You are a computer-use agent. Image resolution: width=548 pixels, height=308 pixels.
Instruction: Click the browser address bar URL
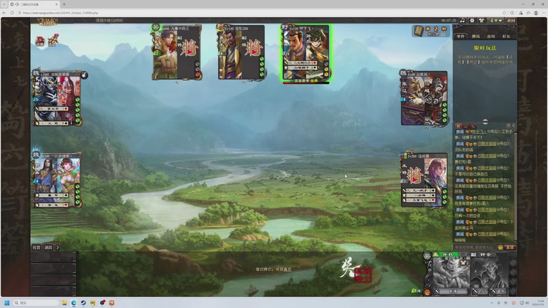point(60,12)
